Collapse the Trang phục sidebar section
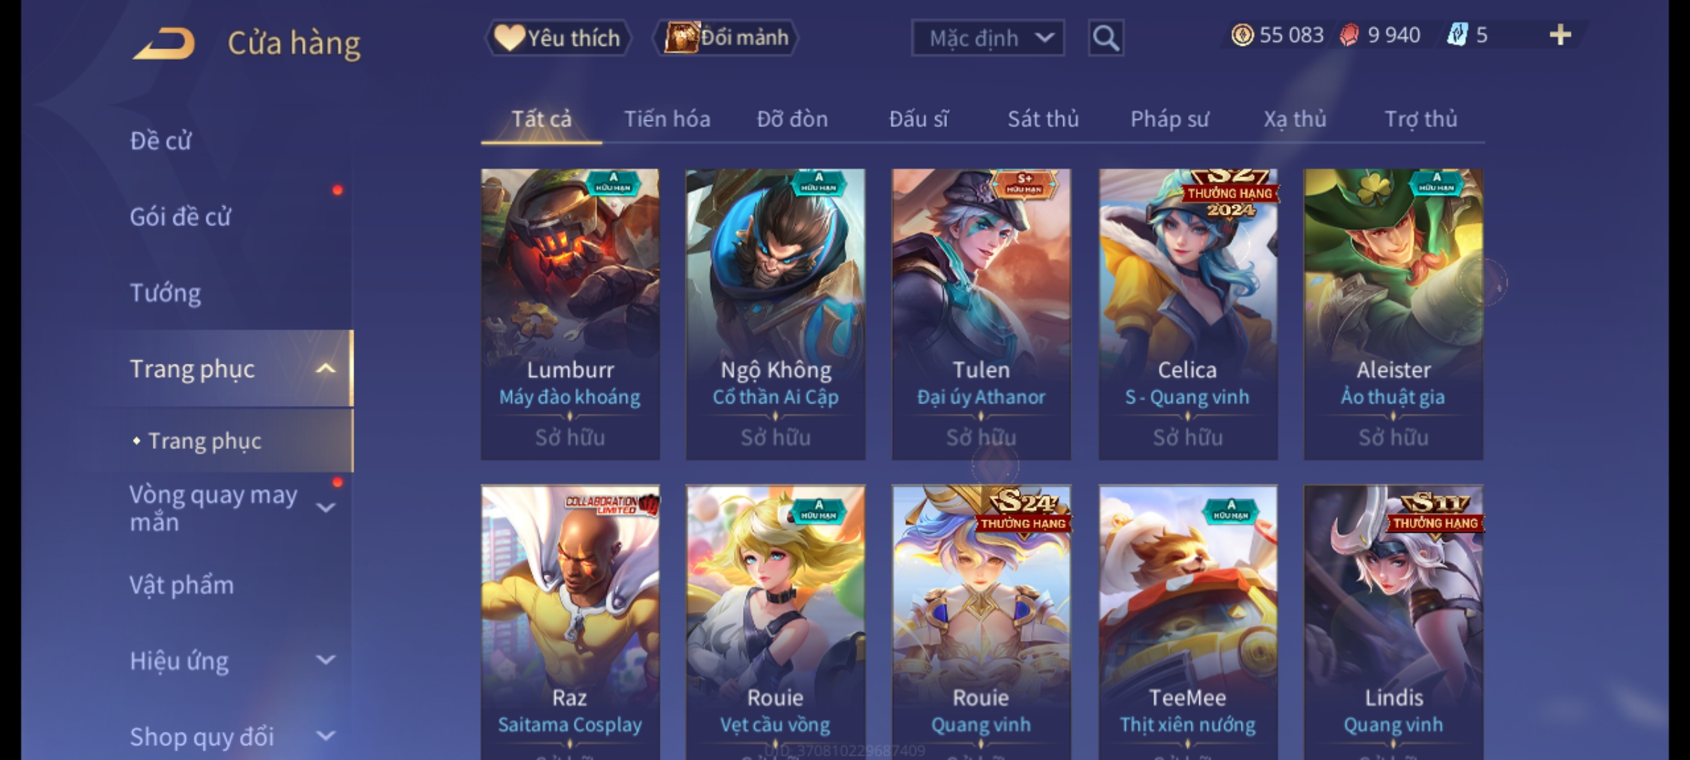 325,369
